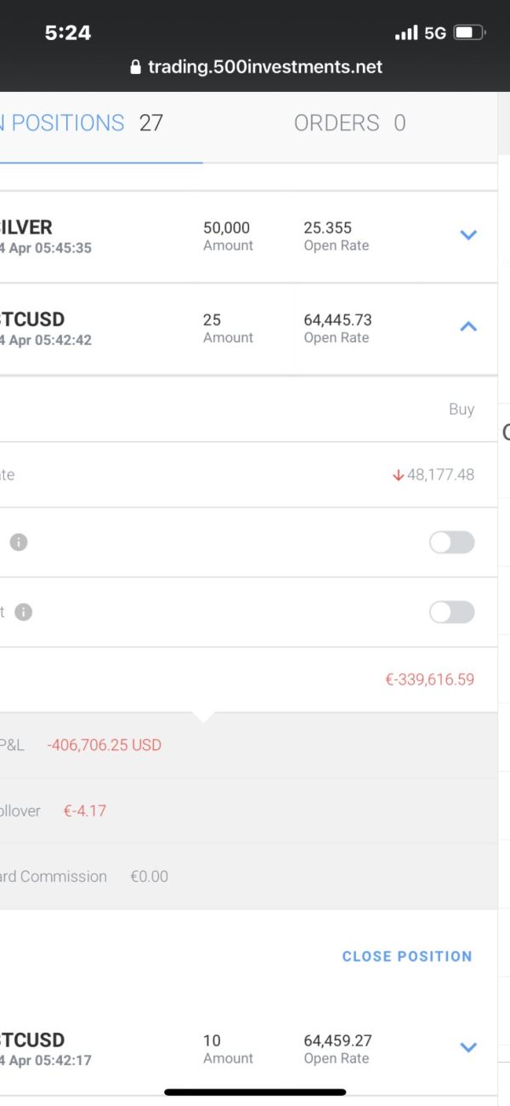
Task: Enable the first toggle switch under the rate
Action: (x=451, y=542)
